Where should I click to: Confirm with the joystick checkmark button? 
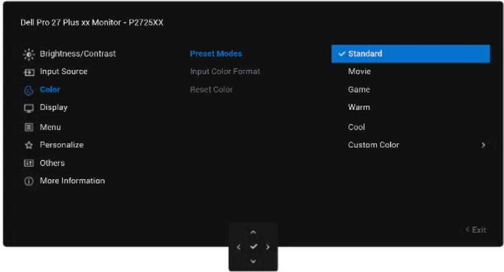pos(254,246)
